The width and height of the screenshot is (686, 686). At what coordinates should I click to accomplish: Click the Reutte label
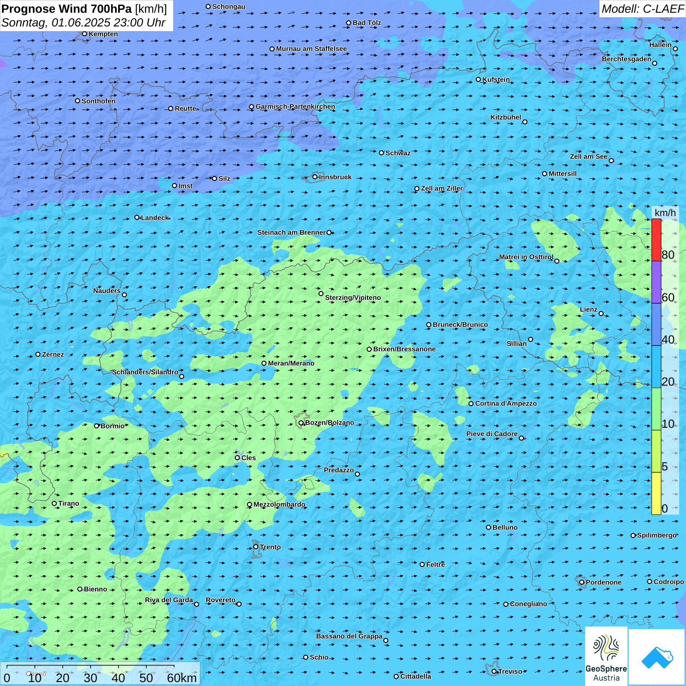[x=185, y=108]
